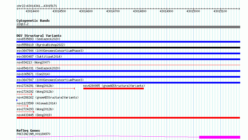Click the right arrow end of the ruler
This screenshot has height=140, width=248.
[x=239, y=9]
